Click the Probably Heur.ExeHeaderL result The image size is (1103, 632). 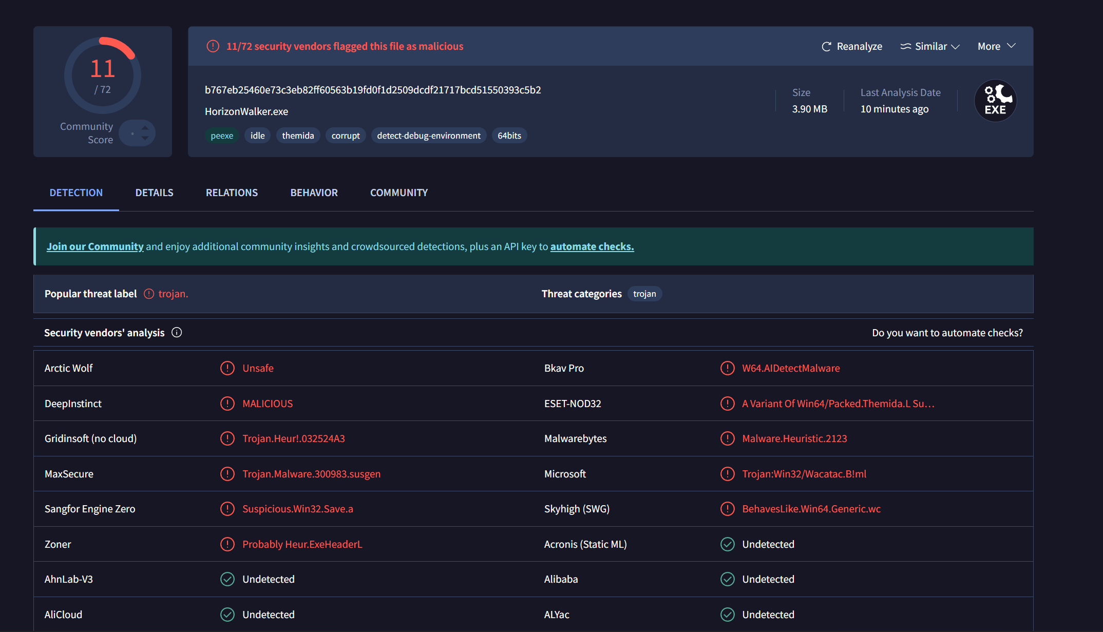(x=302, y=544)
